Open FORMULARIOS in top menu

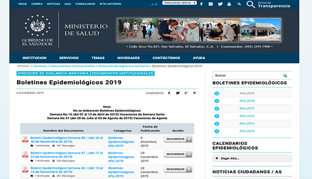tap(85, 4)
